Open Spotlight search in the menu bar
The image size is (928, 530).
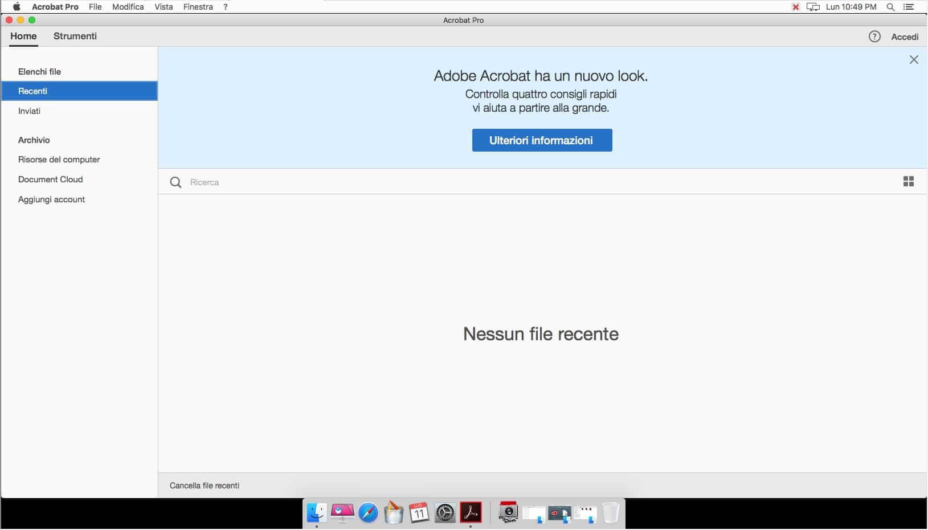pyautogui.click(x=890, y=7)
